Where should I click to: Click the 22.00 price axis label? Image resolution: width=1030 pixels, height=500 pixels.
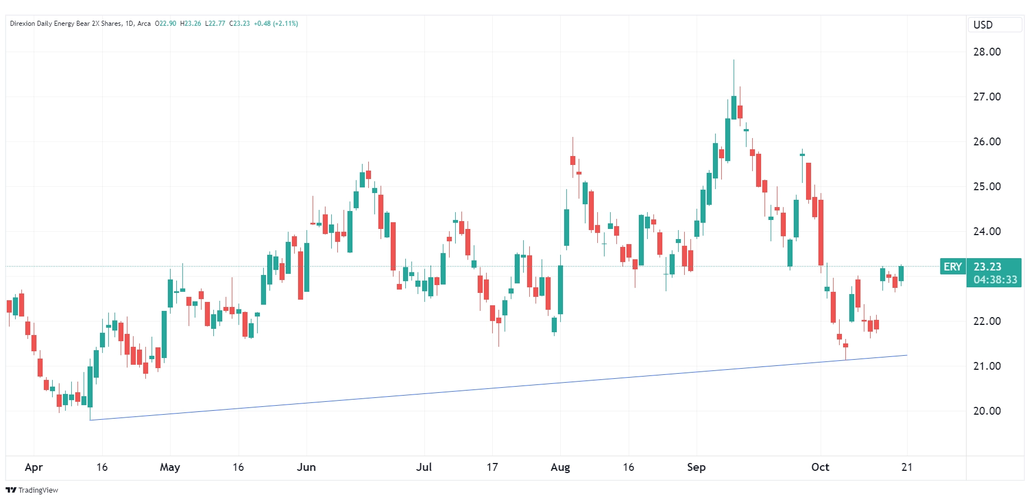click(987, 321)
